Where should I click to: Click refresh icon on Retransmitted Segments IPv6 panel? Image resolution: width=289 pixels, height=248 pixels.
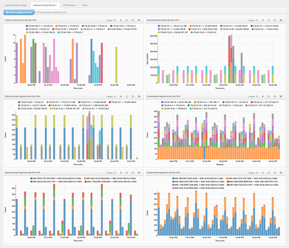tap(127, 173)
